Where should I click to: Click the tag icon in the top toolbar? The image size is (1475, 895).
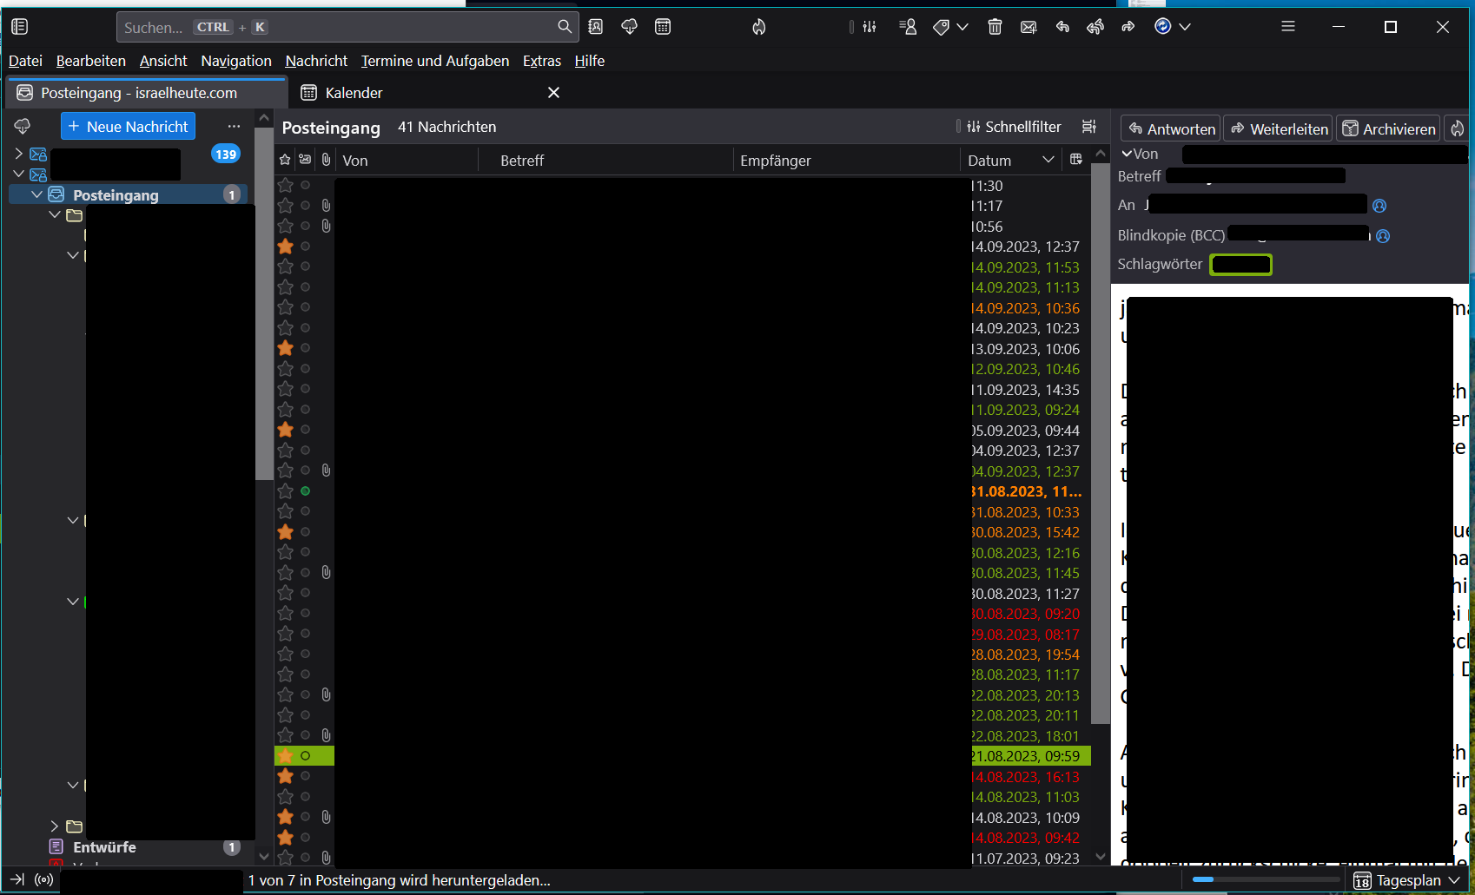(x=941, y=27)
